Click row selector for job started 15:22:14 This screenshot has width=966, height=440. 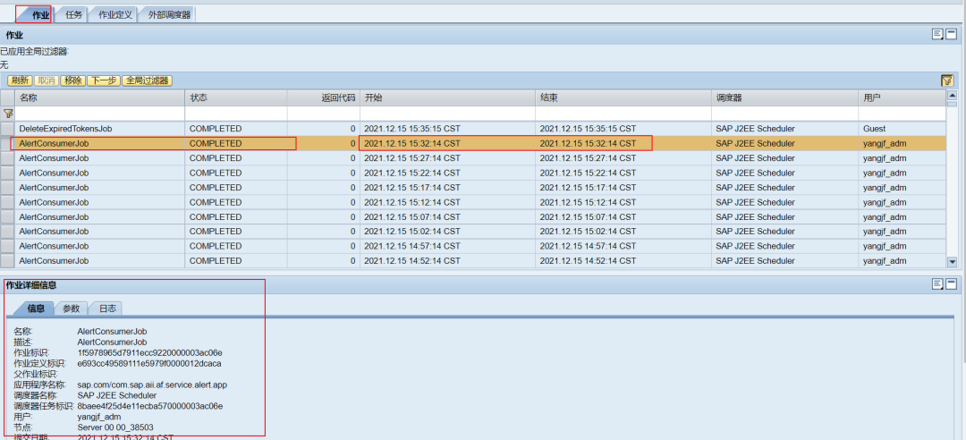pos(7,173)
